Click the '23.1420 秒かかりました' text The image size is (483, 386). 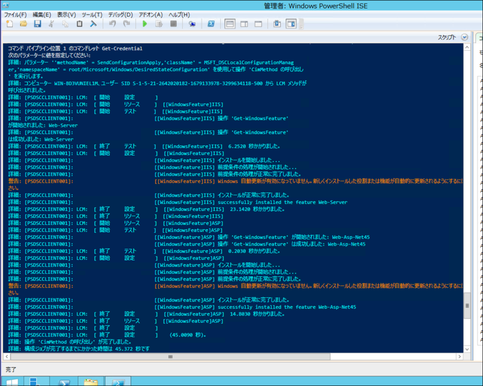pyautogui.click(x=257, y=209)
